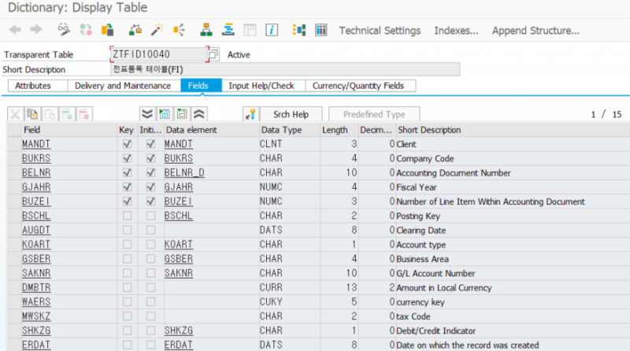This screenshot has width=630, height=351.
Task: Click the Short Description text field
Action: (285, 69)
